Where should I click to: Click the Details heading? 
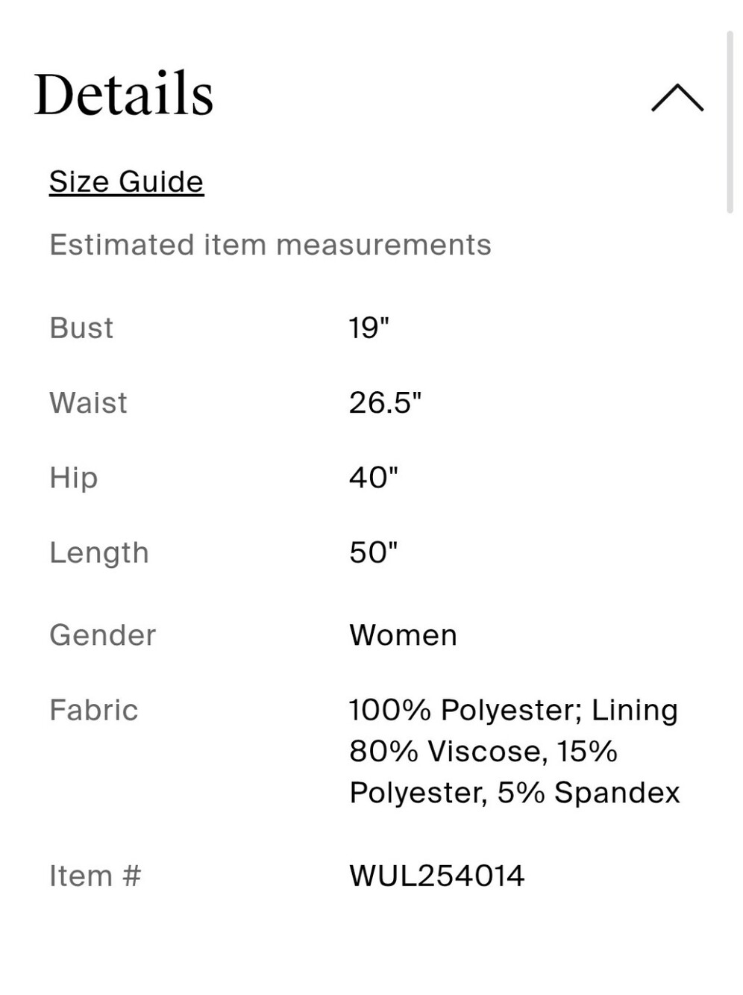124,93
